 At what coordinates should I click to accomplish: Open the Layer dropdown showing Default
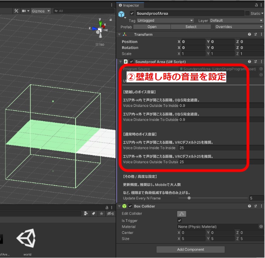point(236,21)
